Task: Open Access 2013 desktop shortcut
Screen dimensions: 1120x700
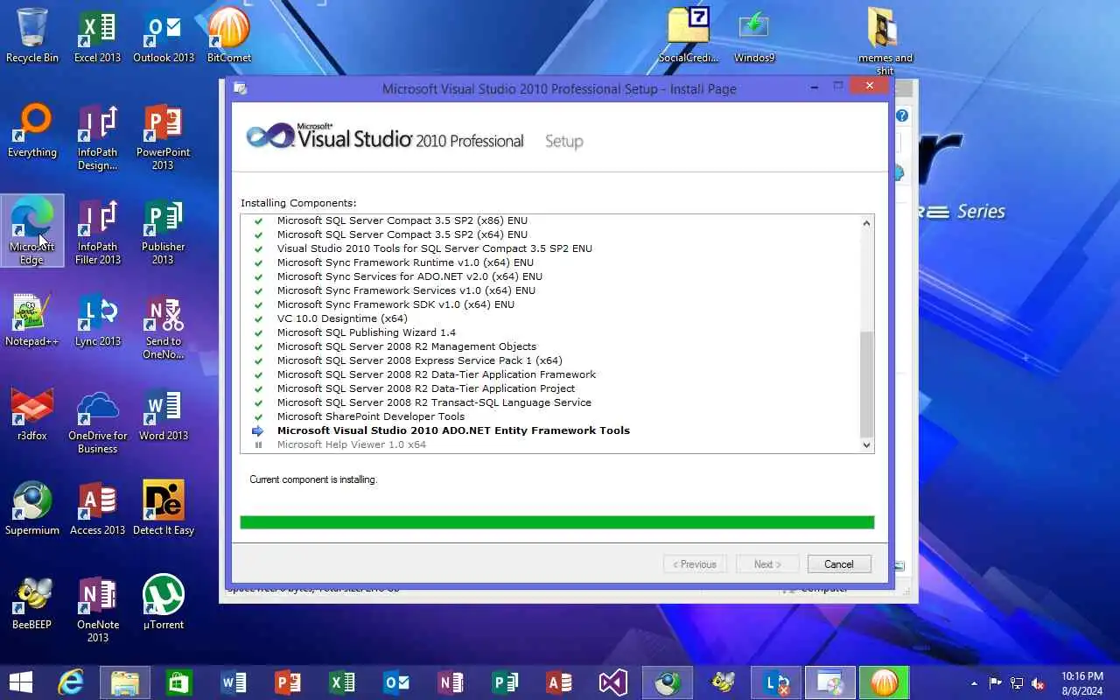Action: coord(97,509)
